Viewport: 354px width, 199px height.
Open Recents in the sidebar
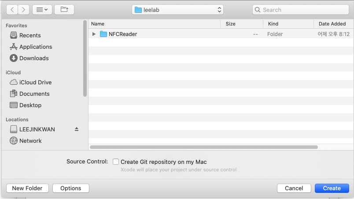coord(30,35)
